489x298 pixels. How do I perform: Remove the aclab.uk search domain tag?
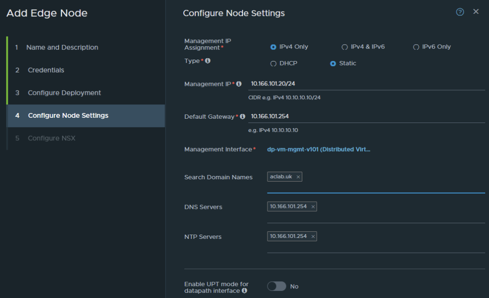click(x=298, y=177)
